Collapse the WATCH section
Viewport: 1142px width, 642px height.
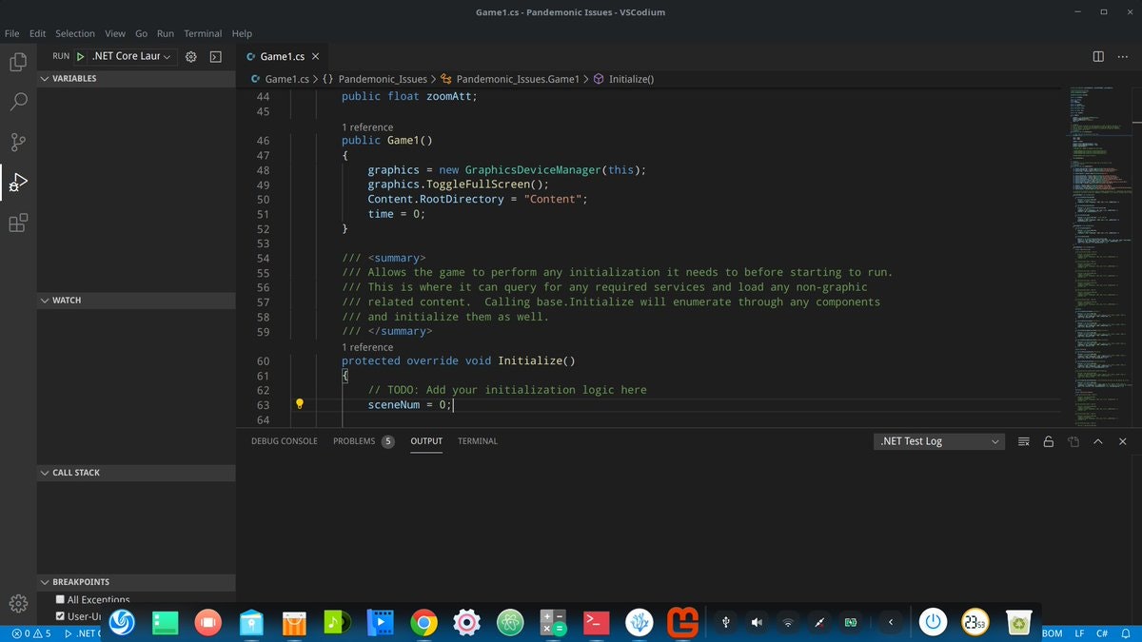click(45, 300)
